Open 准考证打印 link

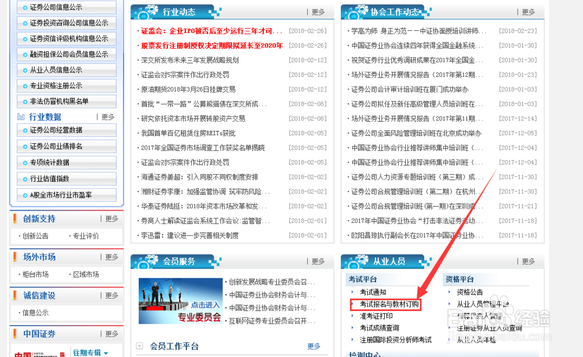(376, 316)
